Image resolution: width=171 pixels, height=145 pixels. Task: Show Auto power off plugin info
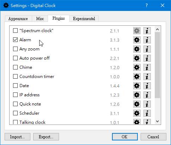click(x=147, y=58)
